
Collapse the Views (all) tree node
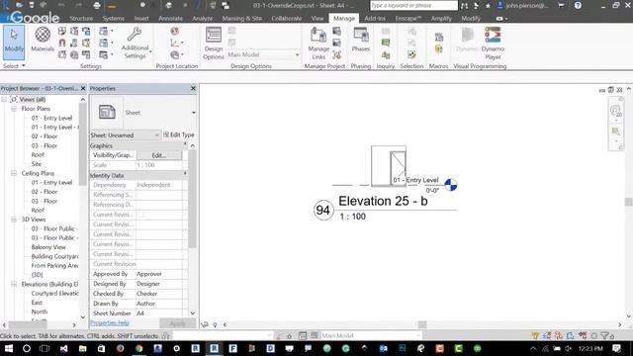pos(4,99)
